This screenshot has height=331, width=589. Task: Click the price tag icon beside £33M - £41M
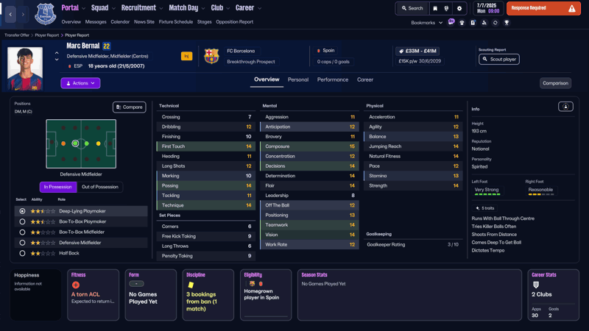(401, 51)
